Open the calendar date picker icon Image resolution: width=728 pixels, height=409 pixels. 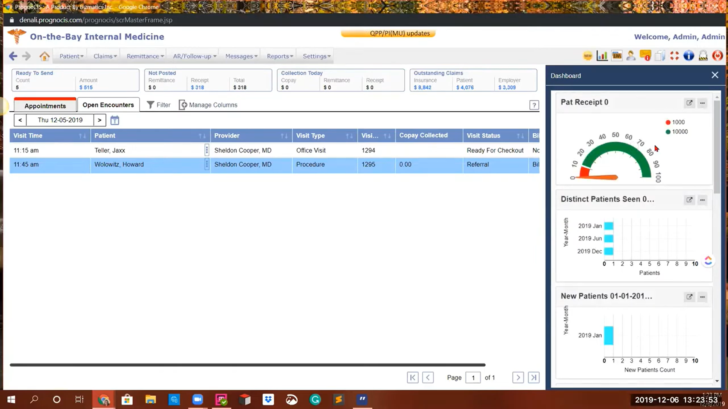115,120
